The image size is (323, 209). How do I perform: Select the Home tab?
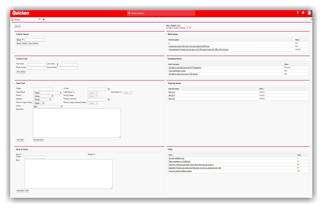pyautogui.click(x=18, y=20)
